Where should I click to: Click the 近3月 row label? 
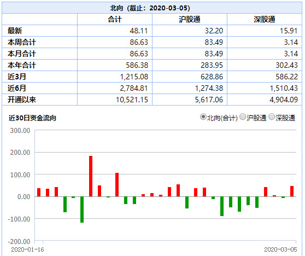[x=17, y=77]
